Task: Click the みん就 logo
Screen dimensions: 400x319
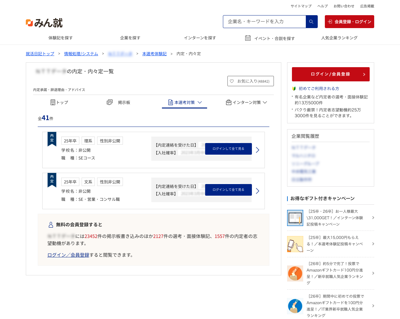Action: coord(44,23)
